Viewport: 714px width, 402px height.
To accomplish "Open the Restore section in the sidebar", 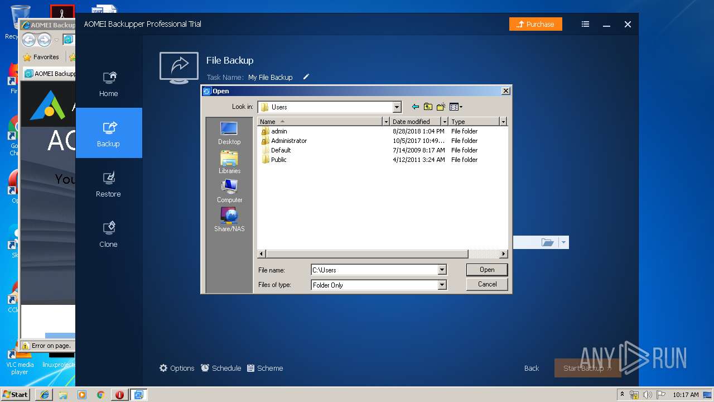I will (x=108, y=184).
